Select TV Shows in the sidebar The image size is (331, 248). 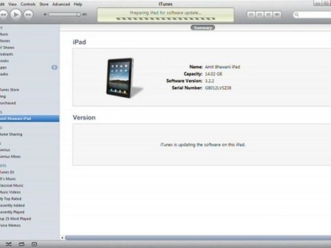coord(7,48)
